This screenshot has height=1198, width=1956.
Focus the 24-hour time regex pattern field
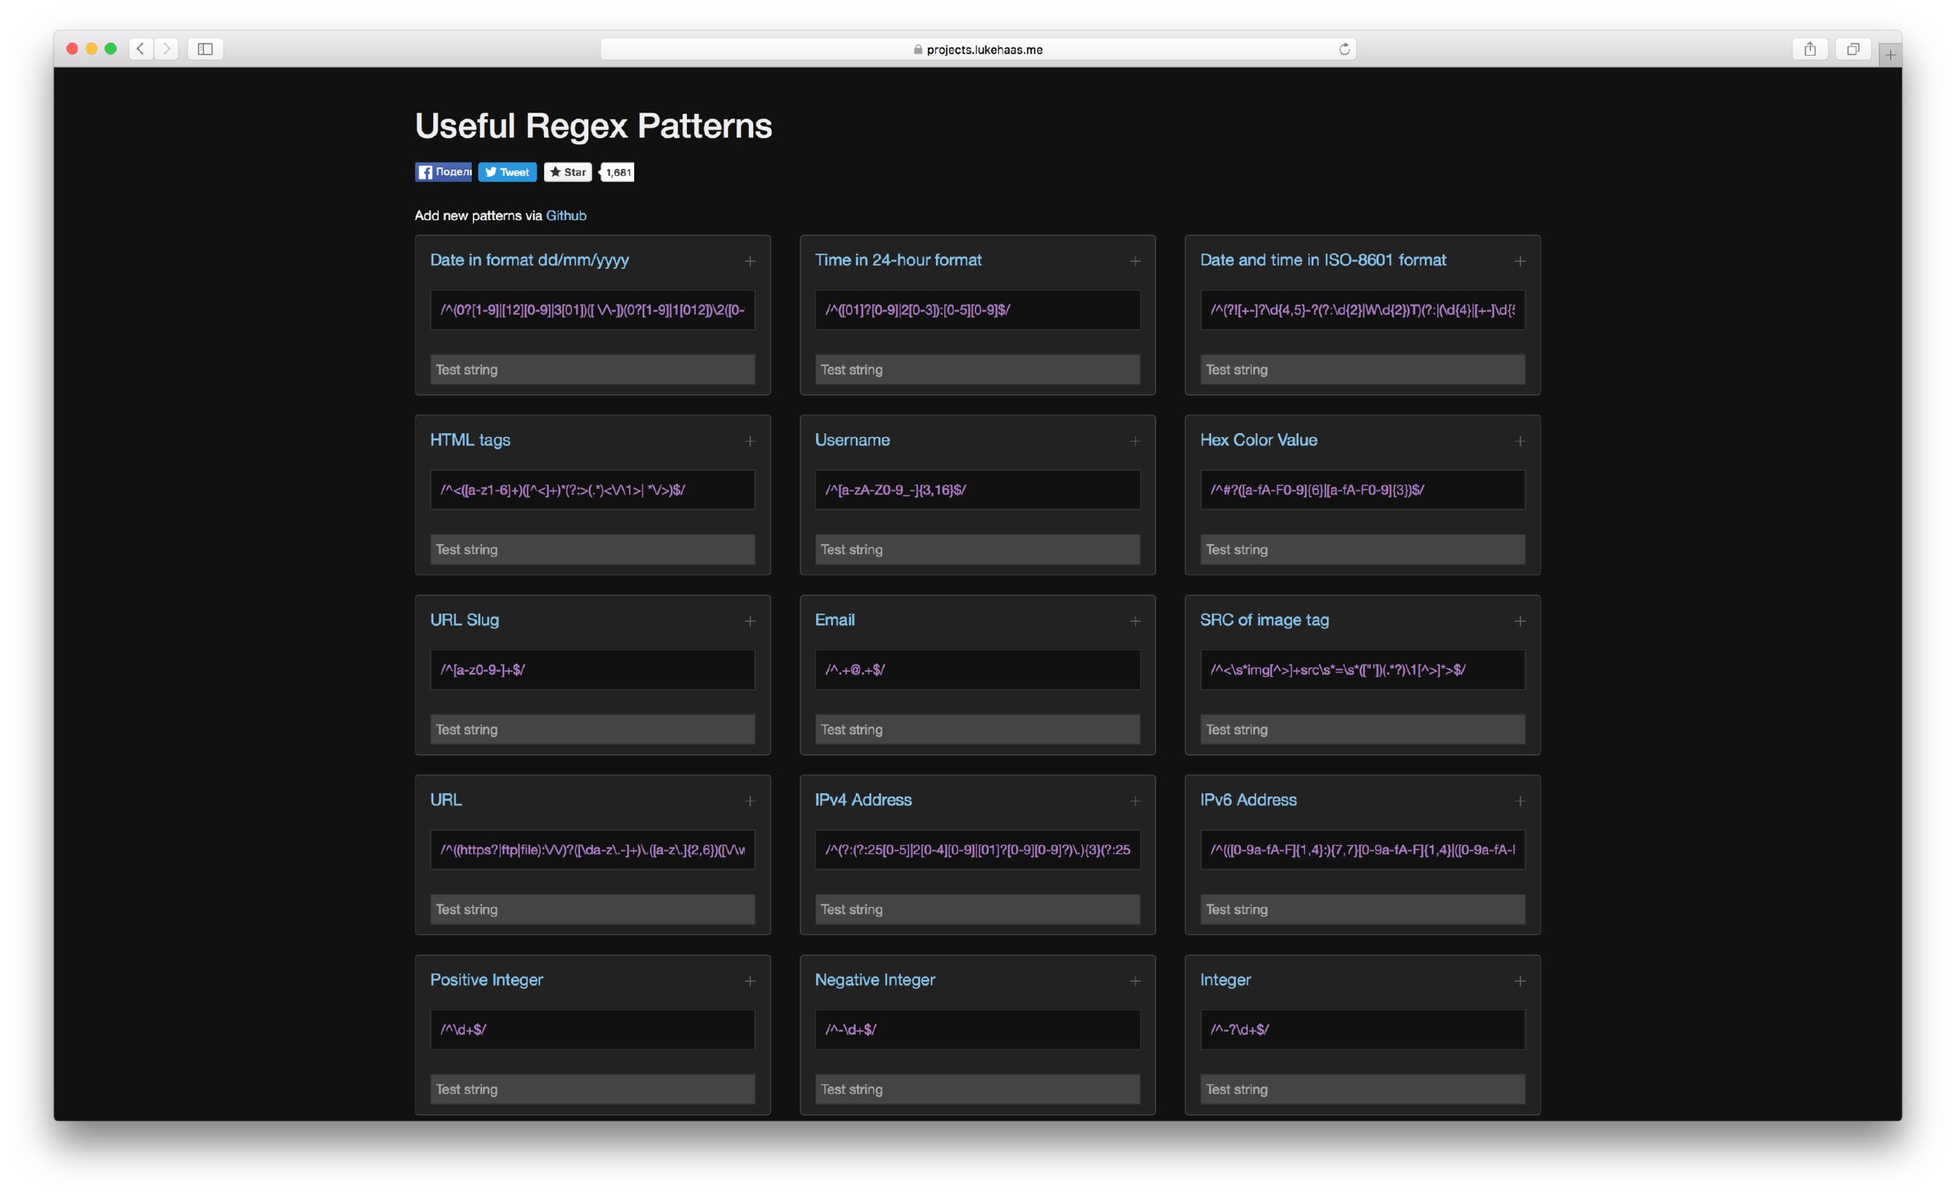(977, 309)
